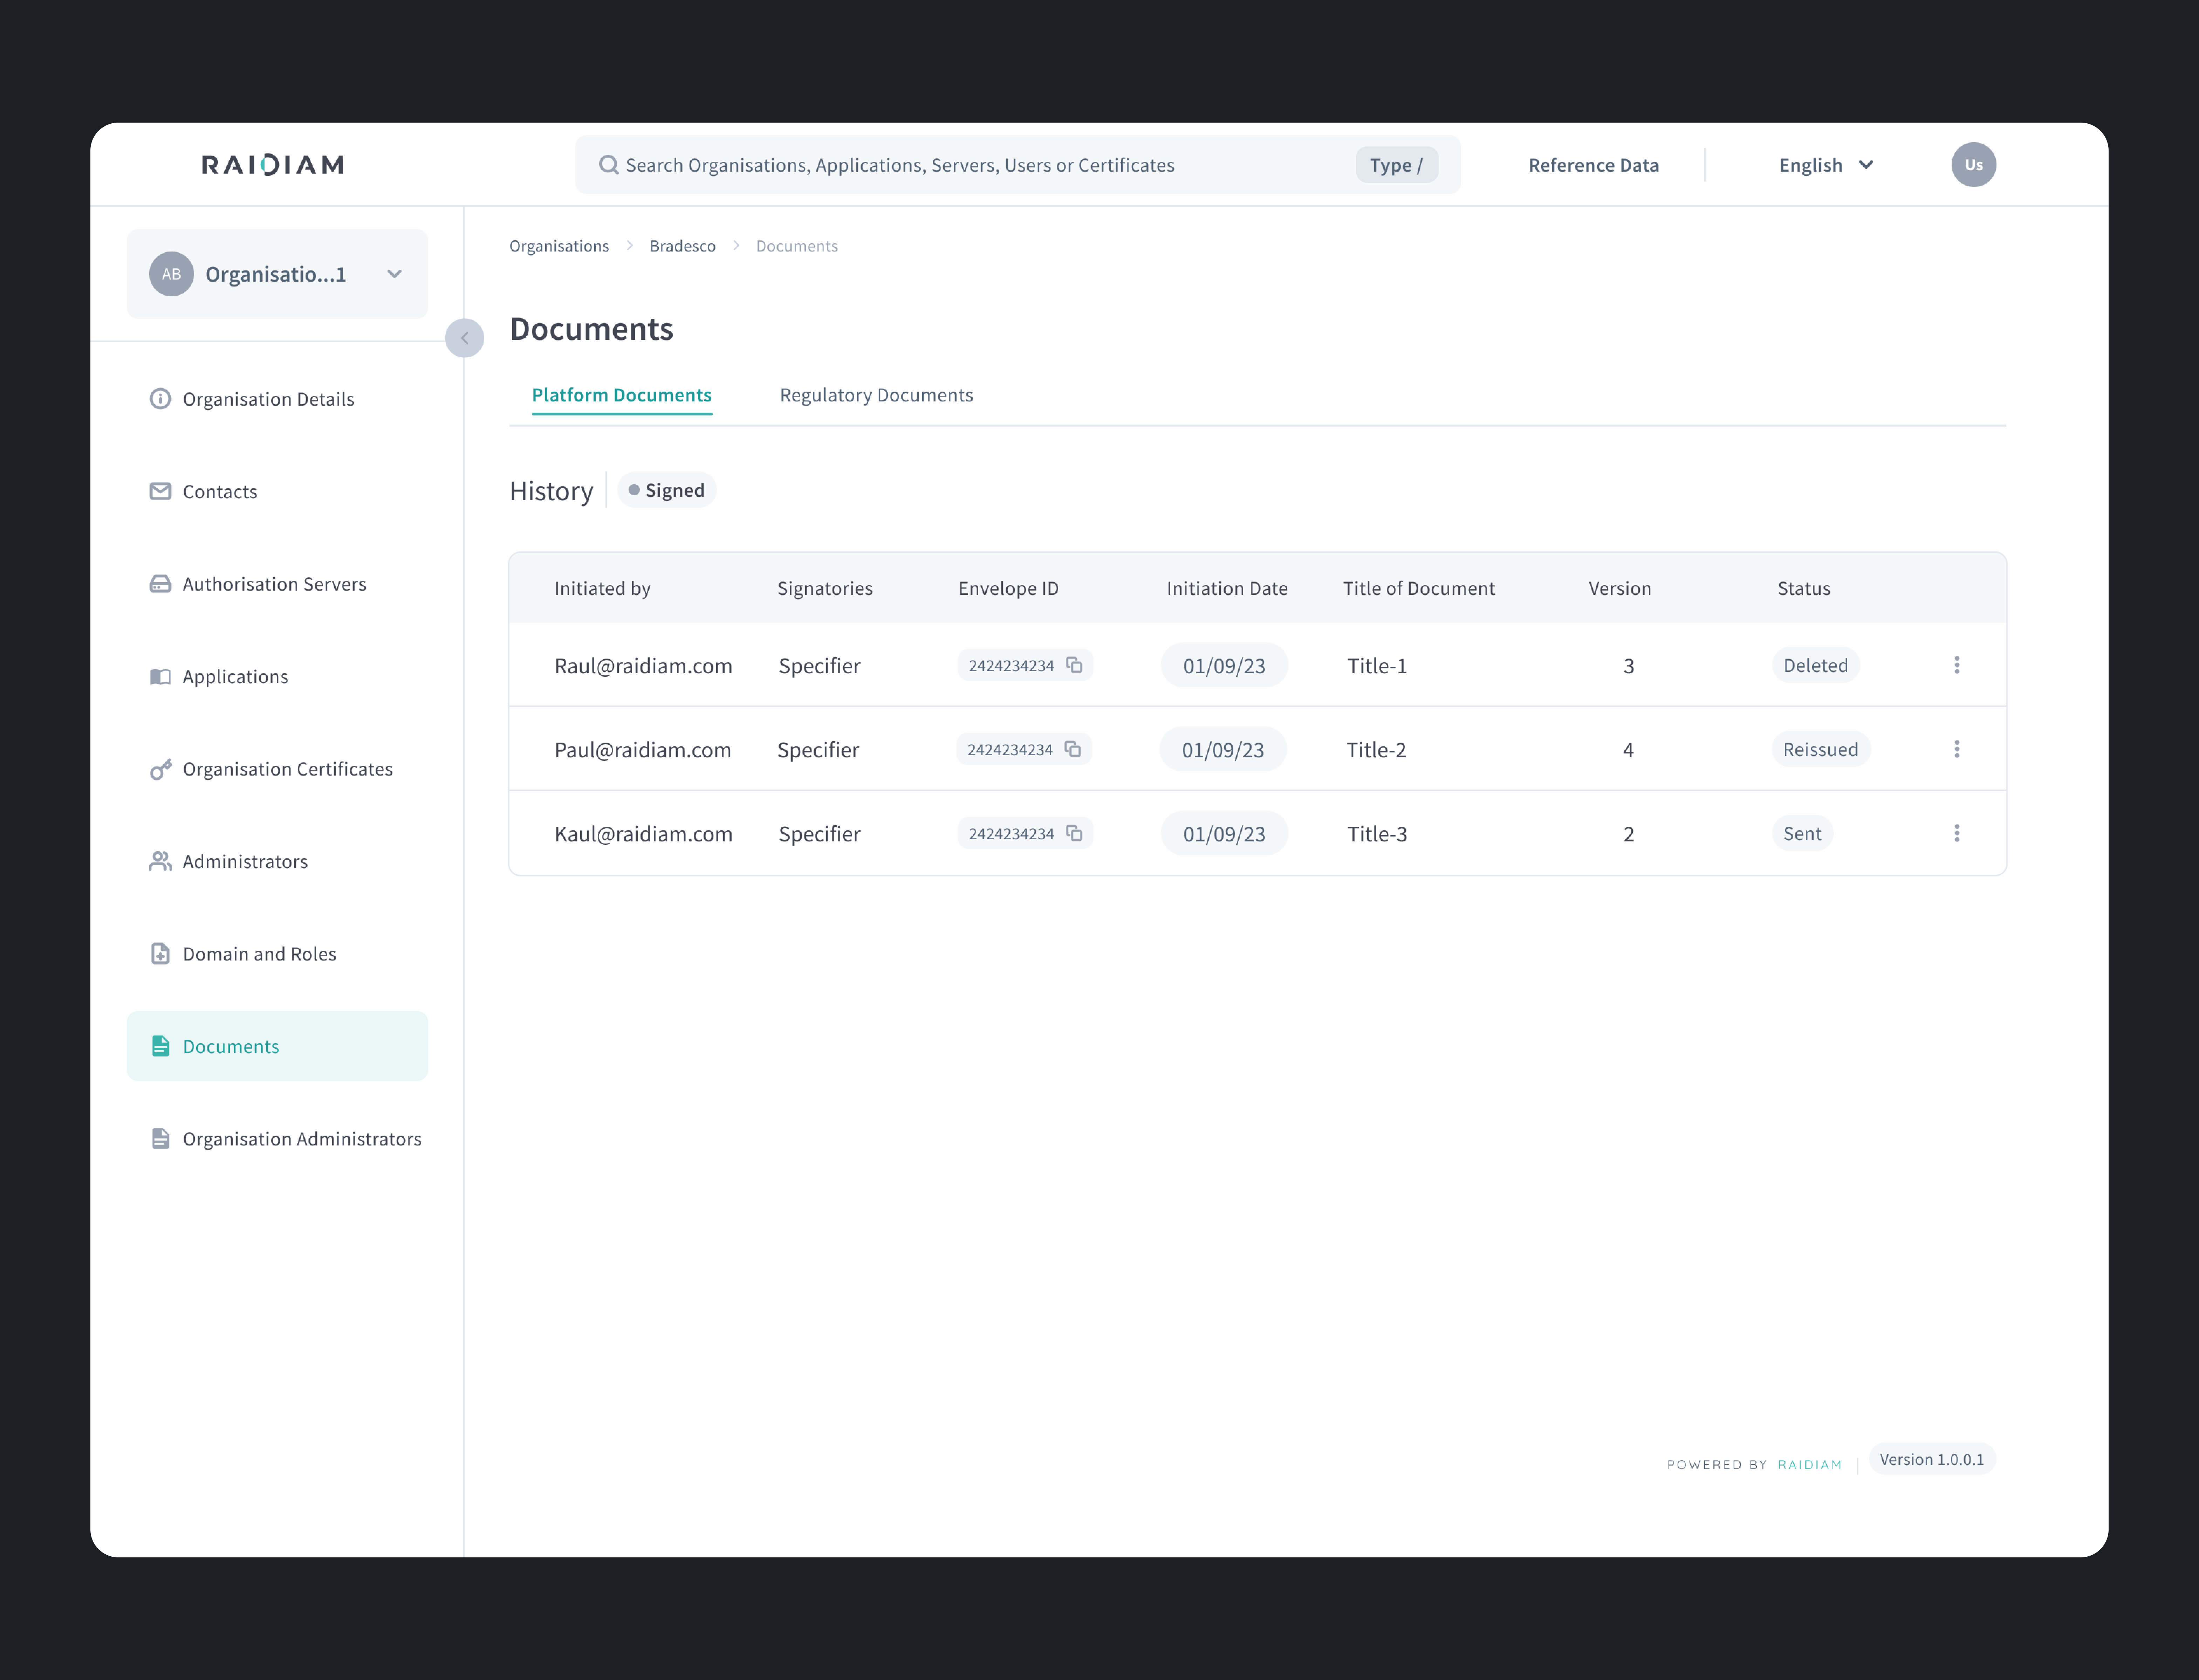Open actions menu for Title-3 row

[x=1957, y=833]
